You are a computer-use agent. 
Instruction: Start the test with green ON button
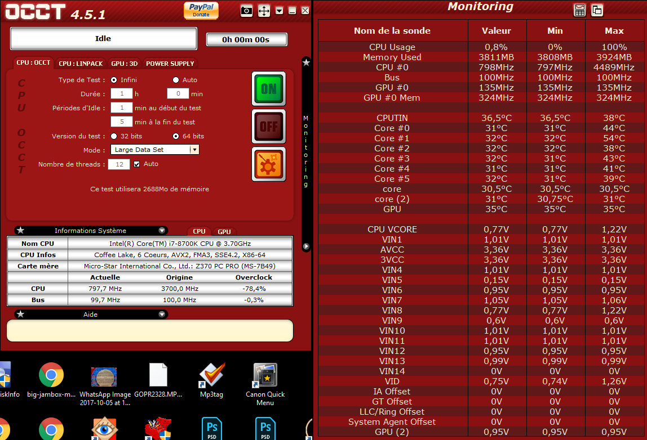(x=269, y=88)
